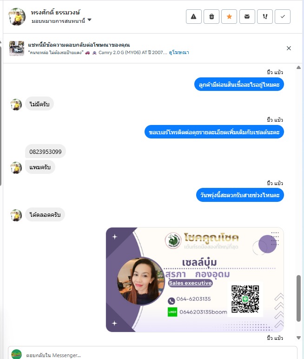Click the chat scrollbar down arrow
The height and width of the screenshot is (359, 304).
point(298,338)
